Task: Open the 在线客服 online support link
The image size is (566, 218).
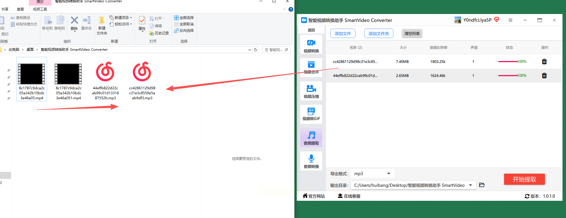Action: [349, 196]
